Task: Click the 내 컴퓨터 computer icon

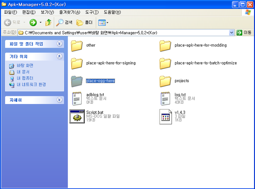Action: (x=11, y=79)
